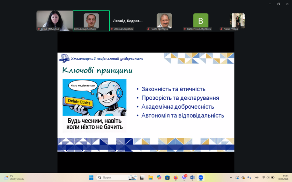This screenshot has height=182, width=292.
Task: Select Lesya Matviichuk's video tile
Action: [54, 21]
